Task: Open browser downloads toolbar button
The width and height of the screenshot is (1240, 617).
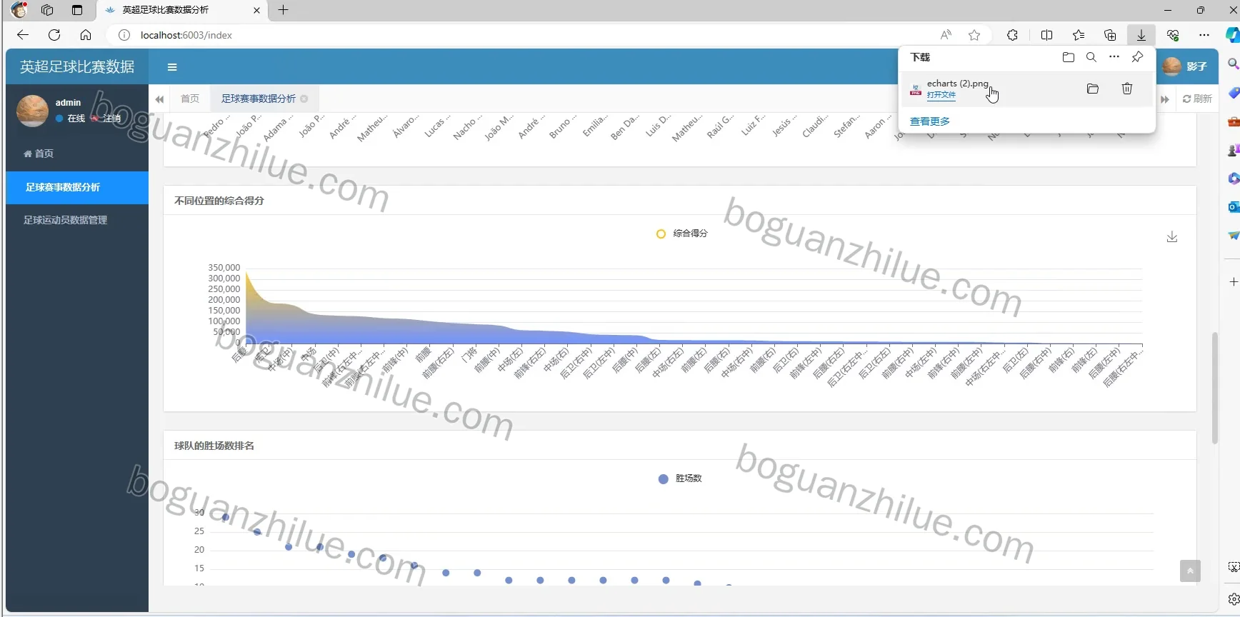Action: [1141, 35]
